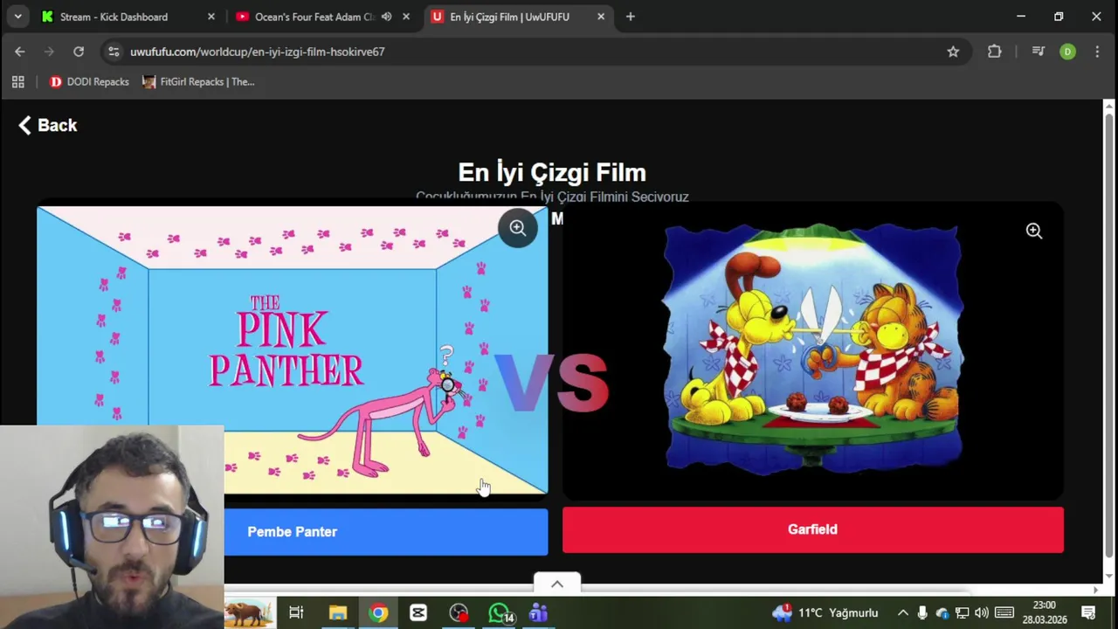The height and width of the screenshot is (629, 1118).
Task: Open the weather widget 11°C Yağmurlu
Action: click(x=825, y=613)
